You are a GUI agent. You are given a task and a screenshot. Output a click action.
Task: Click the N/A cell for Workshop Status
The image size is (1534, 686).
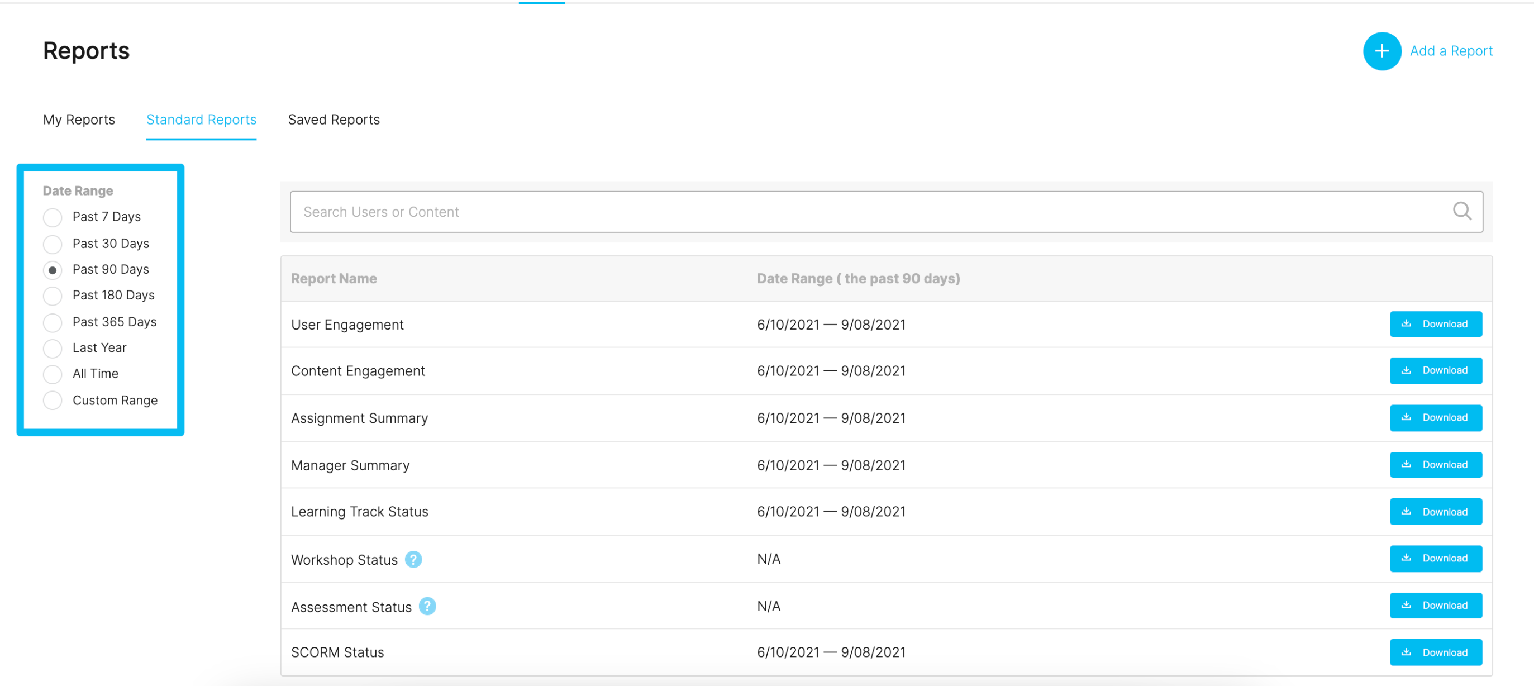click(x=768, y=559)
